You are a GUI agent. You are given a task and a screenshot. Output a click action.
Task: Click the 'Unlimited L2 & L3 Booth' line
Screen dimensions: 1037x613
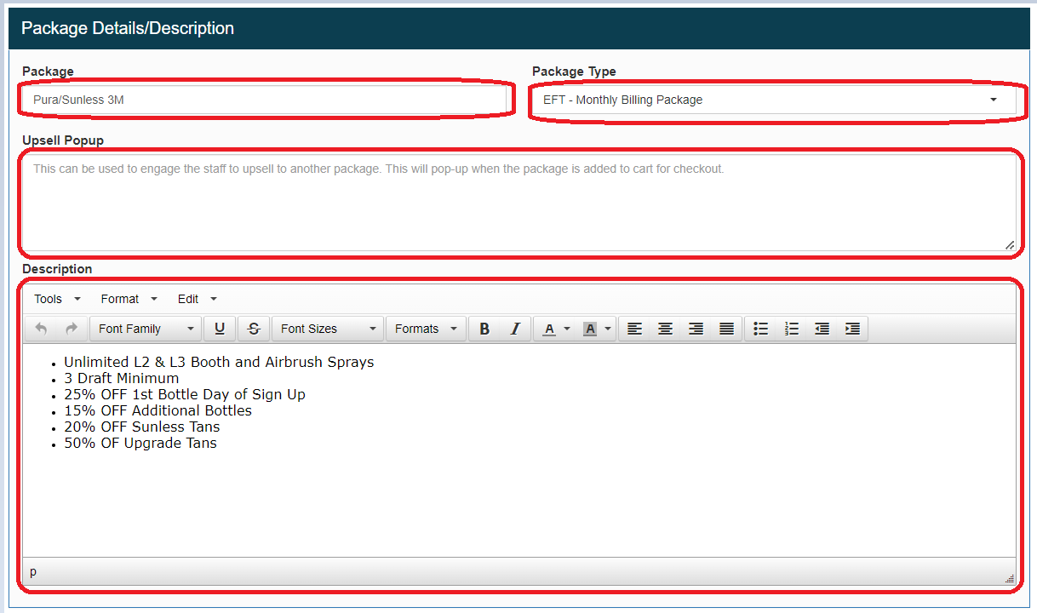pos(219,362)
